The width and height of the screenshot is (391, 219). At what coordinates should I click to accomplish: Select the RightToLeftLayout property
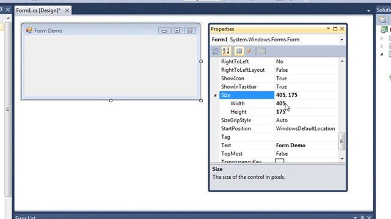pyautogui.click(x=243, y=70)
